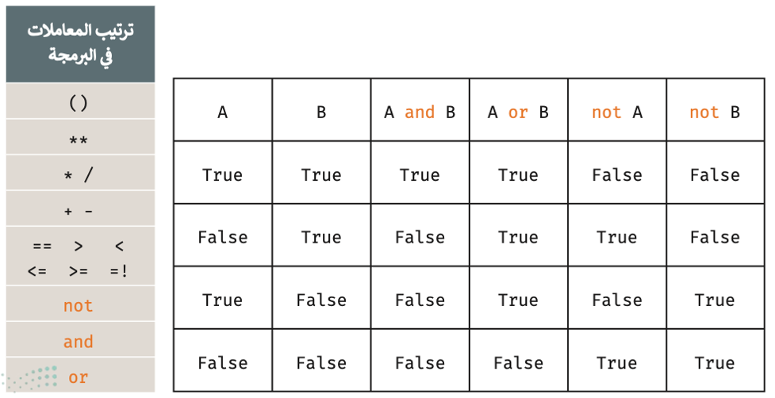Select the ** exponent operator row
The height and width of the screenshot is (398, 775).
click(80, 137)
